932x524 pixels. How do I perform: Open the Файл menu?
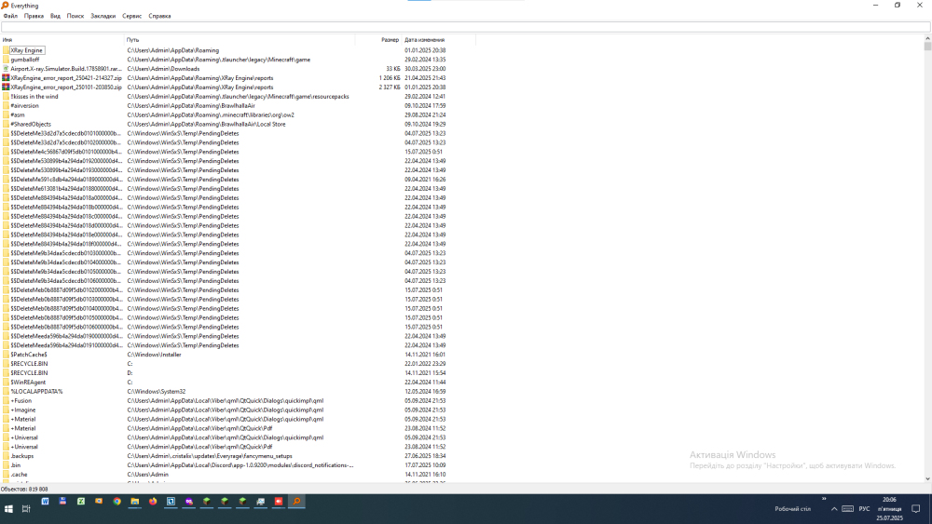10,16
